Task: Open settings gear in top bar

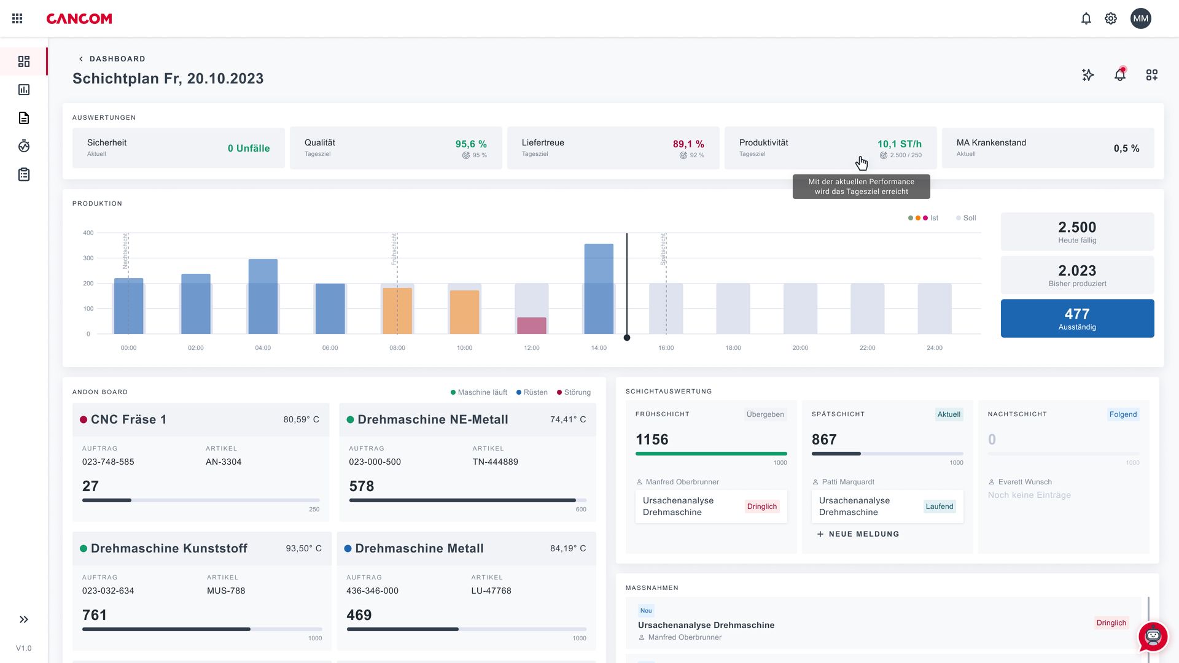Action: [x=1110, y=18]
